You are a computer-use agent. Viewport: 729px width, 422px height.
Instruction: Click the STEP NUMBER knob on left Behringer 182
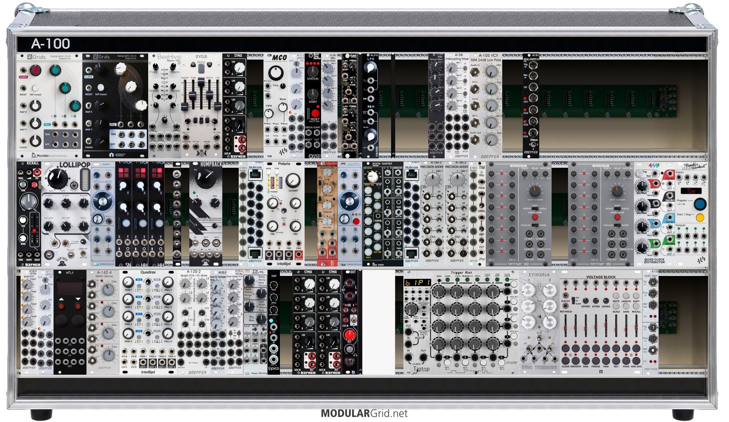pos(535,190)
